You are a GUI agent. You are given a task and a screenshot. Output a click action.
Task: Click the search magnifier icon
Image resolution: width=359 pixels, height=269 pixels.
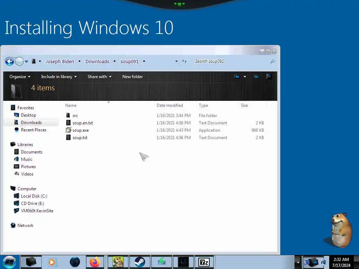(272, 61)
